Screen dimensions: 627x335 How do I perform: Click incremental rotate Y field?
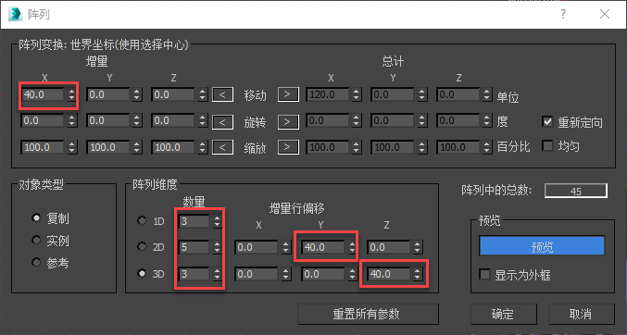[x=108, y=120]
